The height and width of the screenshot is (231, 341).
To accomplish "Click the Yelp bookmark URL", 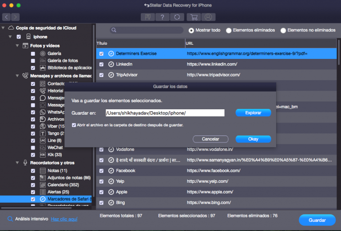I will click(x=207, y=181).
